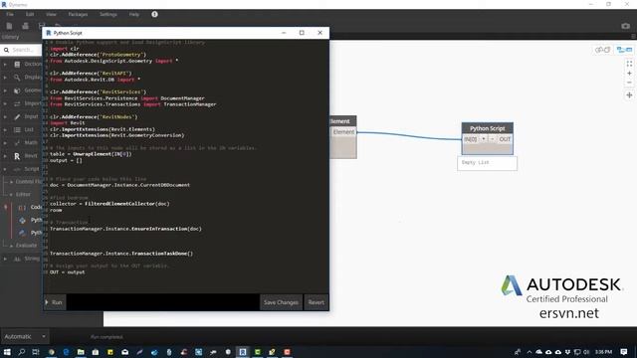Viewport: 637px width, 358px height.
Task: Click the New file toolbar icon
Action: click(x=9, y=26)
